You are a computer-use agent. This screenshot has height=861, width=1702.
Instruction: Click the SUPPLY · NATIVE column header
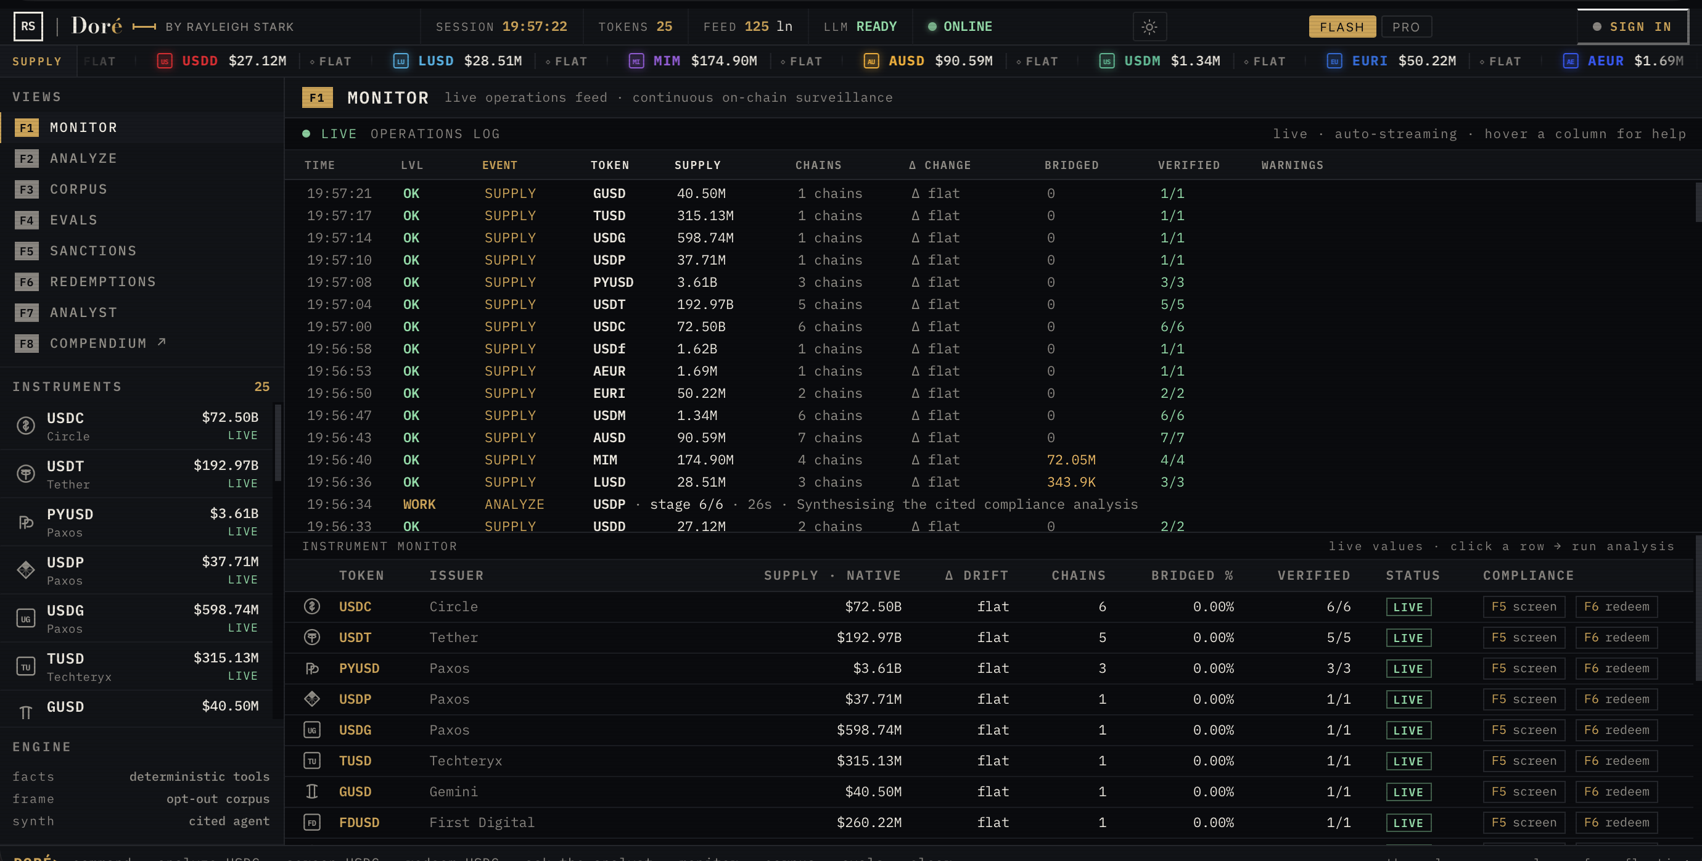[x=832, y=575]
